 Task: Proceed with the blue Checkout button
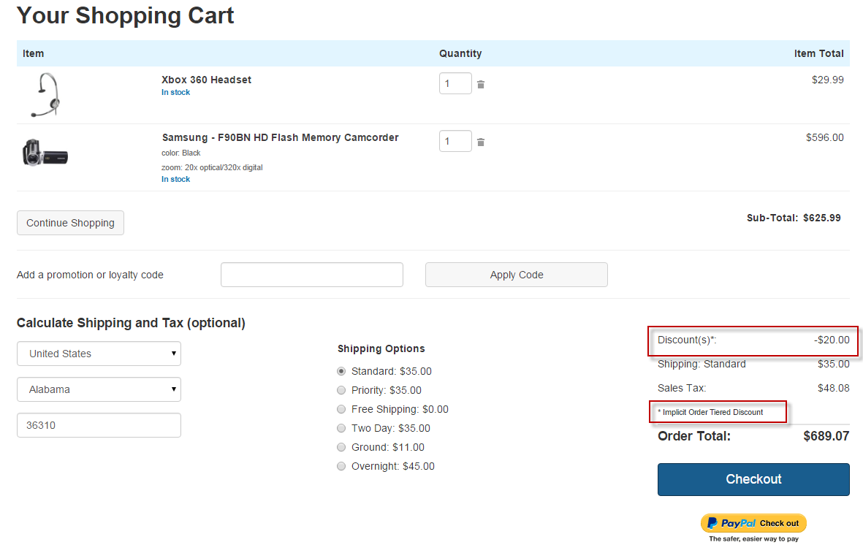(753, 479)
